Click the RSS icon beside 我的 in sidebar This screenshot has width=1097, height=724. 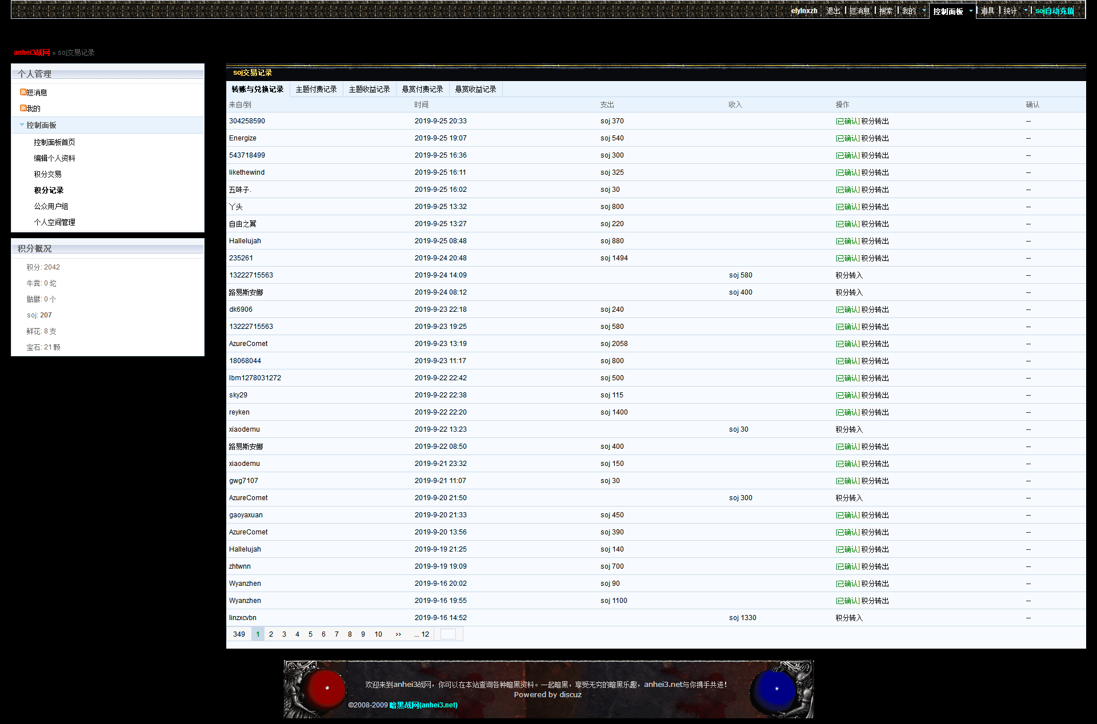(x=23, y=108)
